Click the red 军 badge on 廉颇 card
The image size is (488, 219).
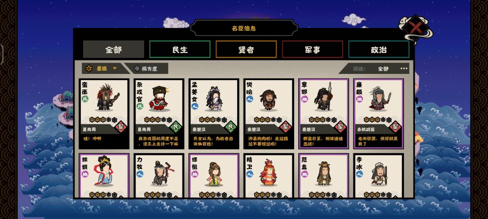coord(395,127)
